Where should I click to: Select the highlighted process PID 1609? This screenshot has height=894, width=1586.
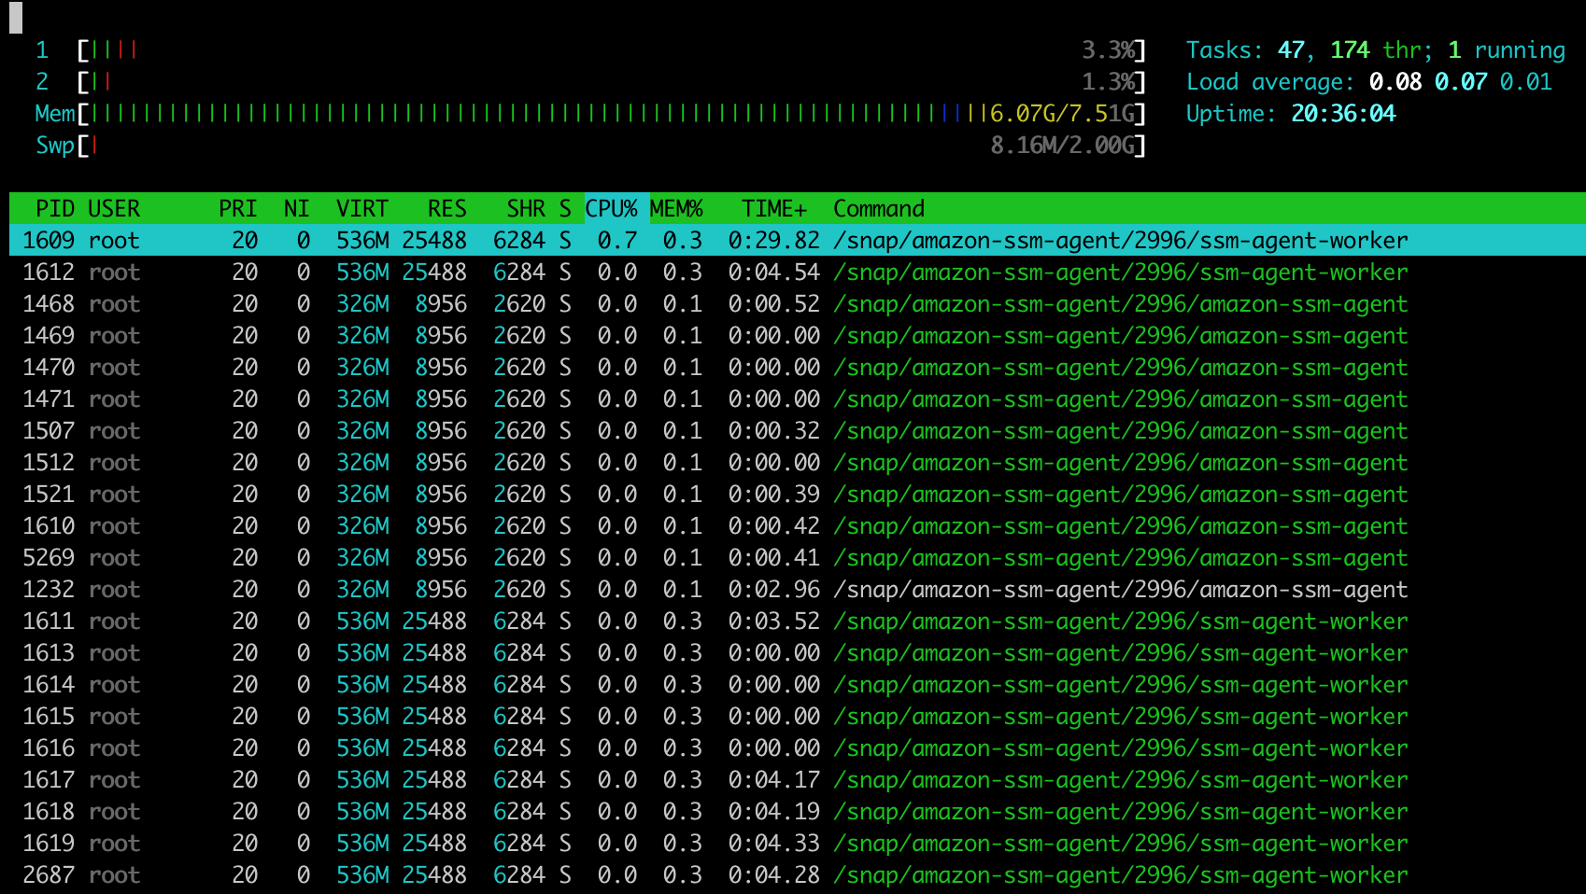tap(798, 240)
